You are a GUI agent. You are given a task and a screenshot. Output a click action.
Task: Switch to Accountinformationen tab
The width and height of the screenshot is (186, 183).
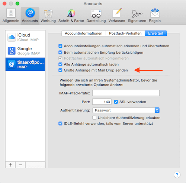tap(84, 33)
